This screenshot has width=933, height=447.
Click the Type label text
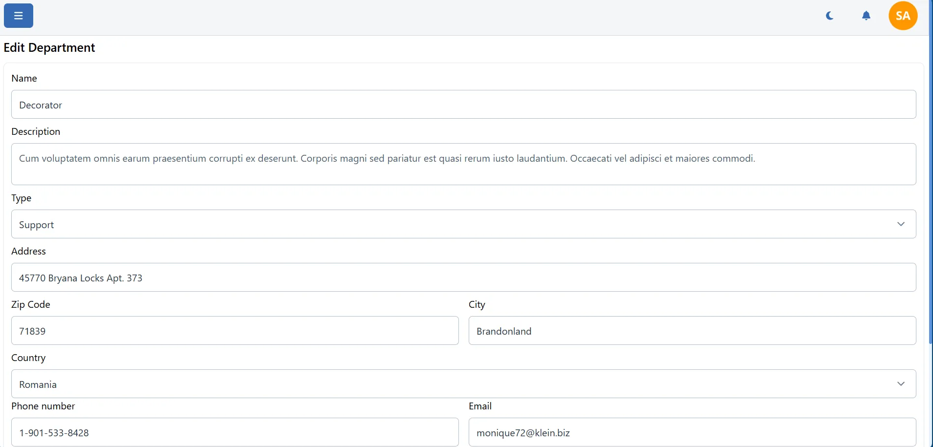22,198
